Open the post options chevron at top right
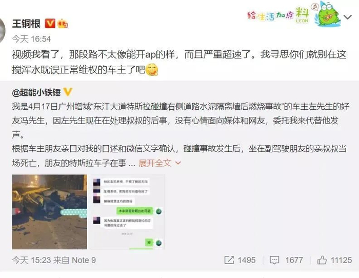This screenshot has width=359, height=278. (x=348, y=17)
